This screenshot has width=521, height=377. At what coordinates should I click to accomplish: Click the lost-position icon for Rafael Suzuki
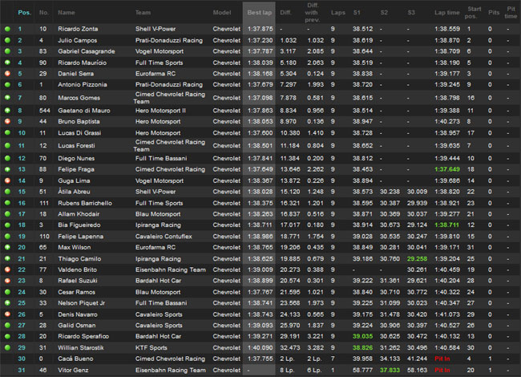pyautogui.click(x=7, y=281)
